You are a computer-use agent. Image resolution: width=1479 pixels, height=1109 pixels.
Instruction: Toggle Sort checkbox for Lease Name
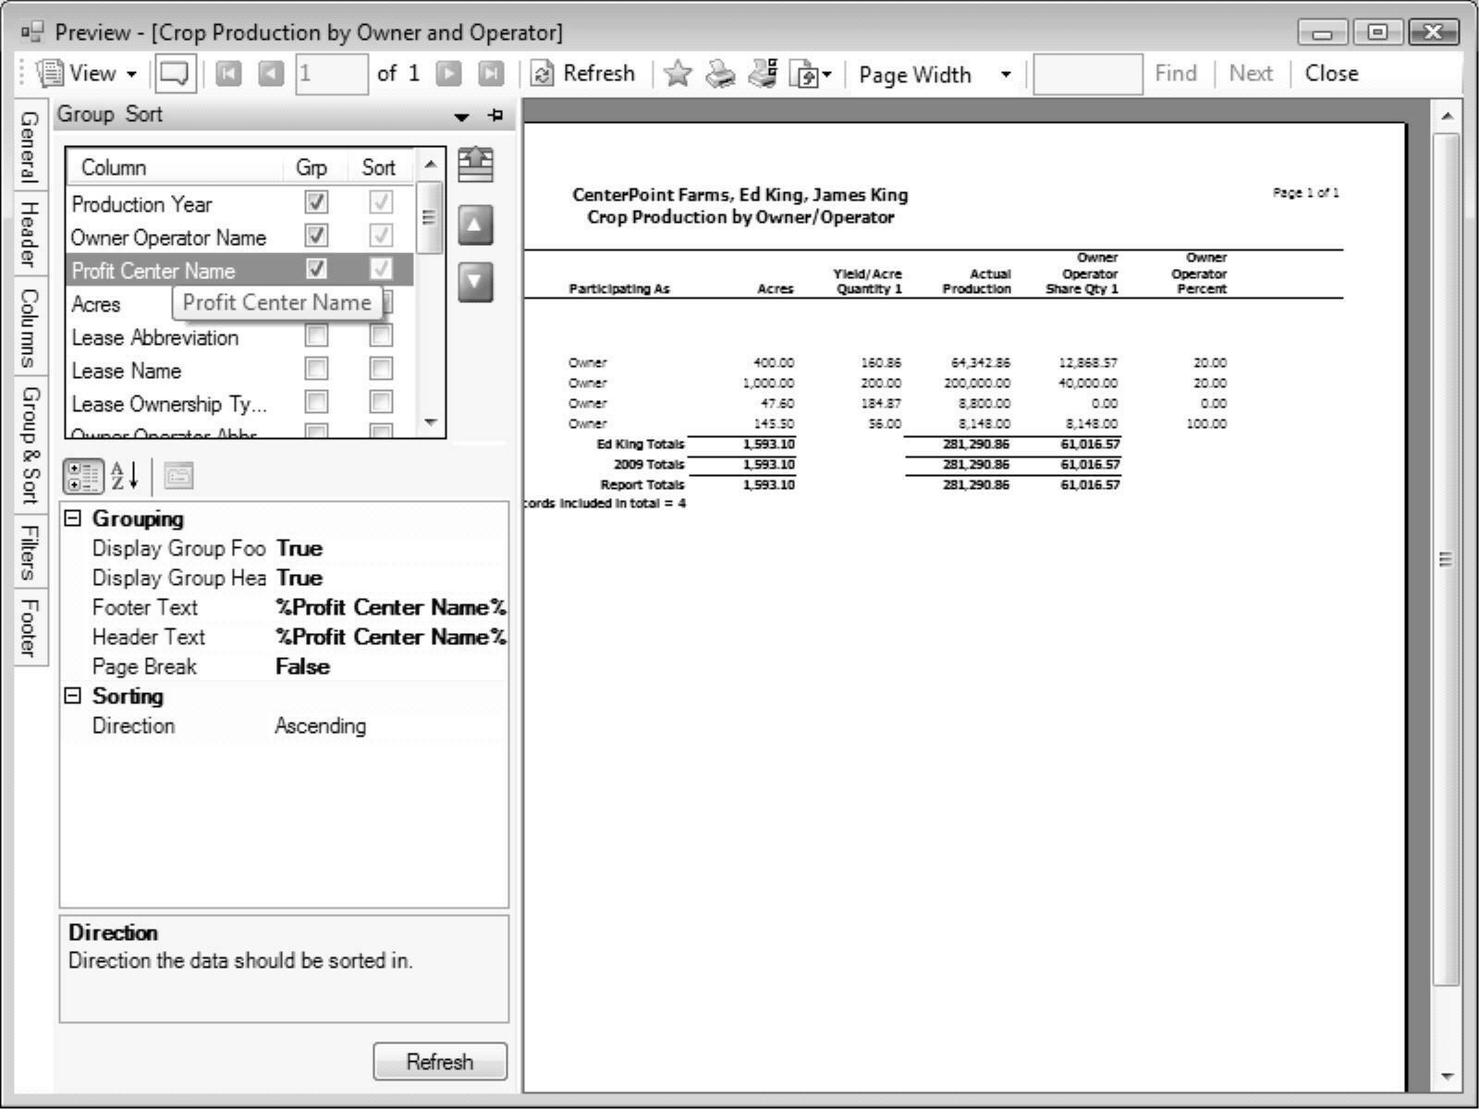coord(381,369)
